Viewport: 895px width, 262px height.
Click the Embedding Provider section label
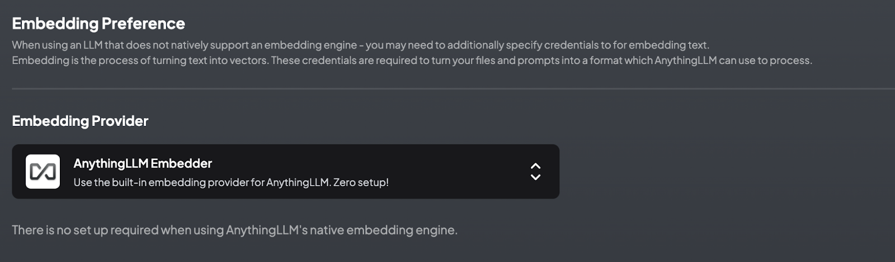80,121
